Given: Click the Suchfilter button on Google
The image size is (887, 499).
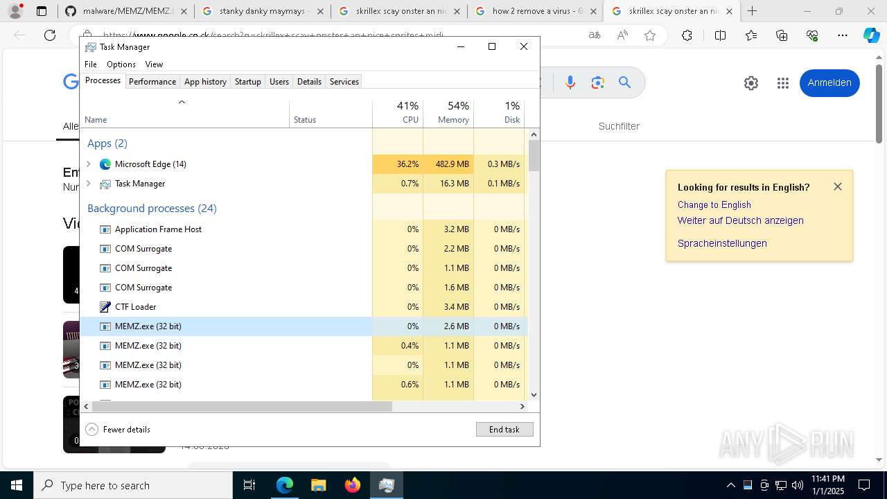Looking at the screenshot, I should (x=619, y=126).
